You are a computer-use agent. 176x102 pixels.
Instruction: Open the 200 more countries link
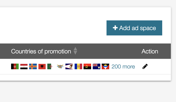[x=123, y=67]
